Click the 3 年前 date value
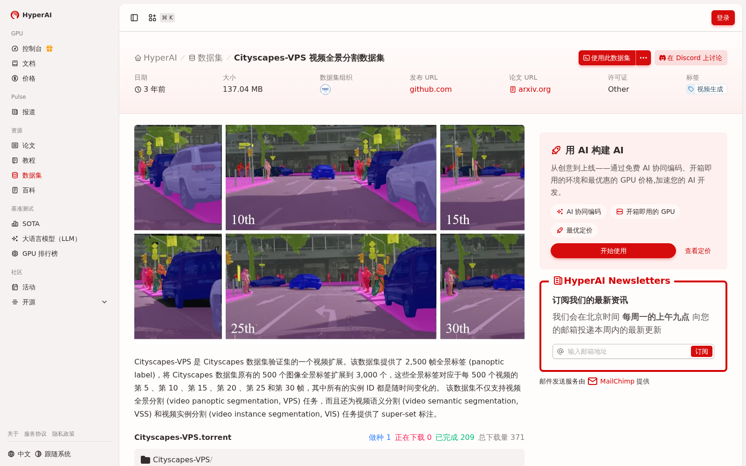The height and width of the screenshot is (466, 746). click(150, 89)
